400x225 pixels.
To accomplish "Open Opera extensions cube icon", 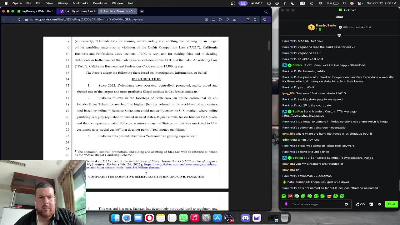I will [x=265, y=19].
